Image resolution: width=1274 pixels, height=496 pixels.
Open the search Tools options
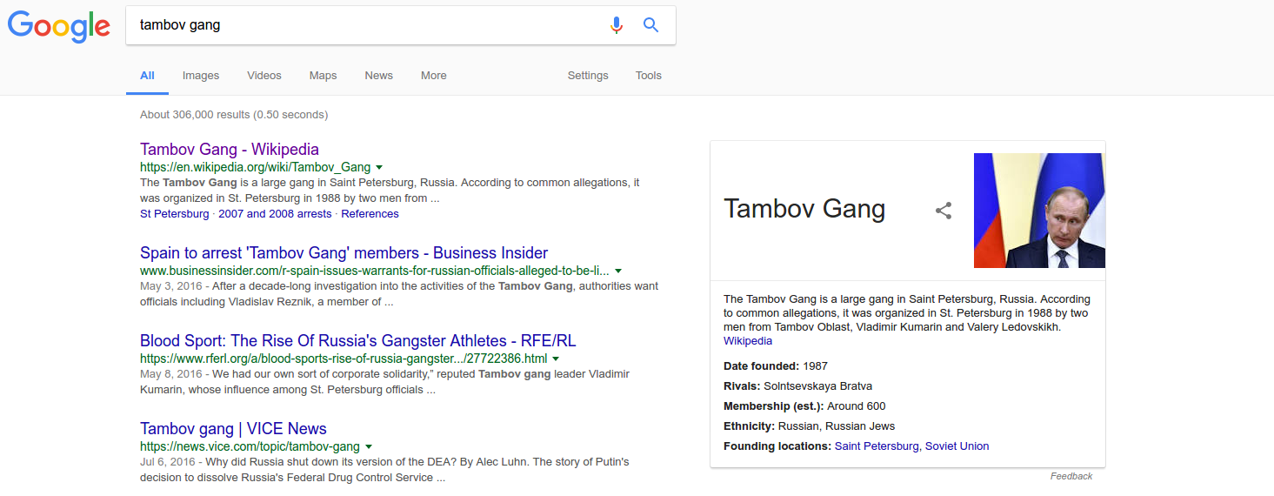coord(649,76)
